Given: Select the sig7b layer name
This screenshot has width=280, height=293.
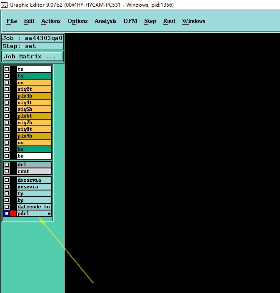Looking at the screenshot, I should pyautogui.click(x=34, y=123).
